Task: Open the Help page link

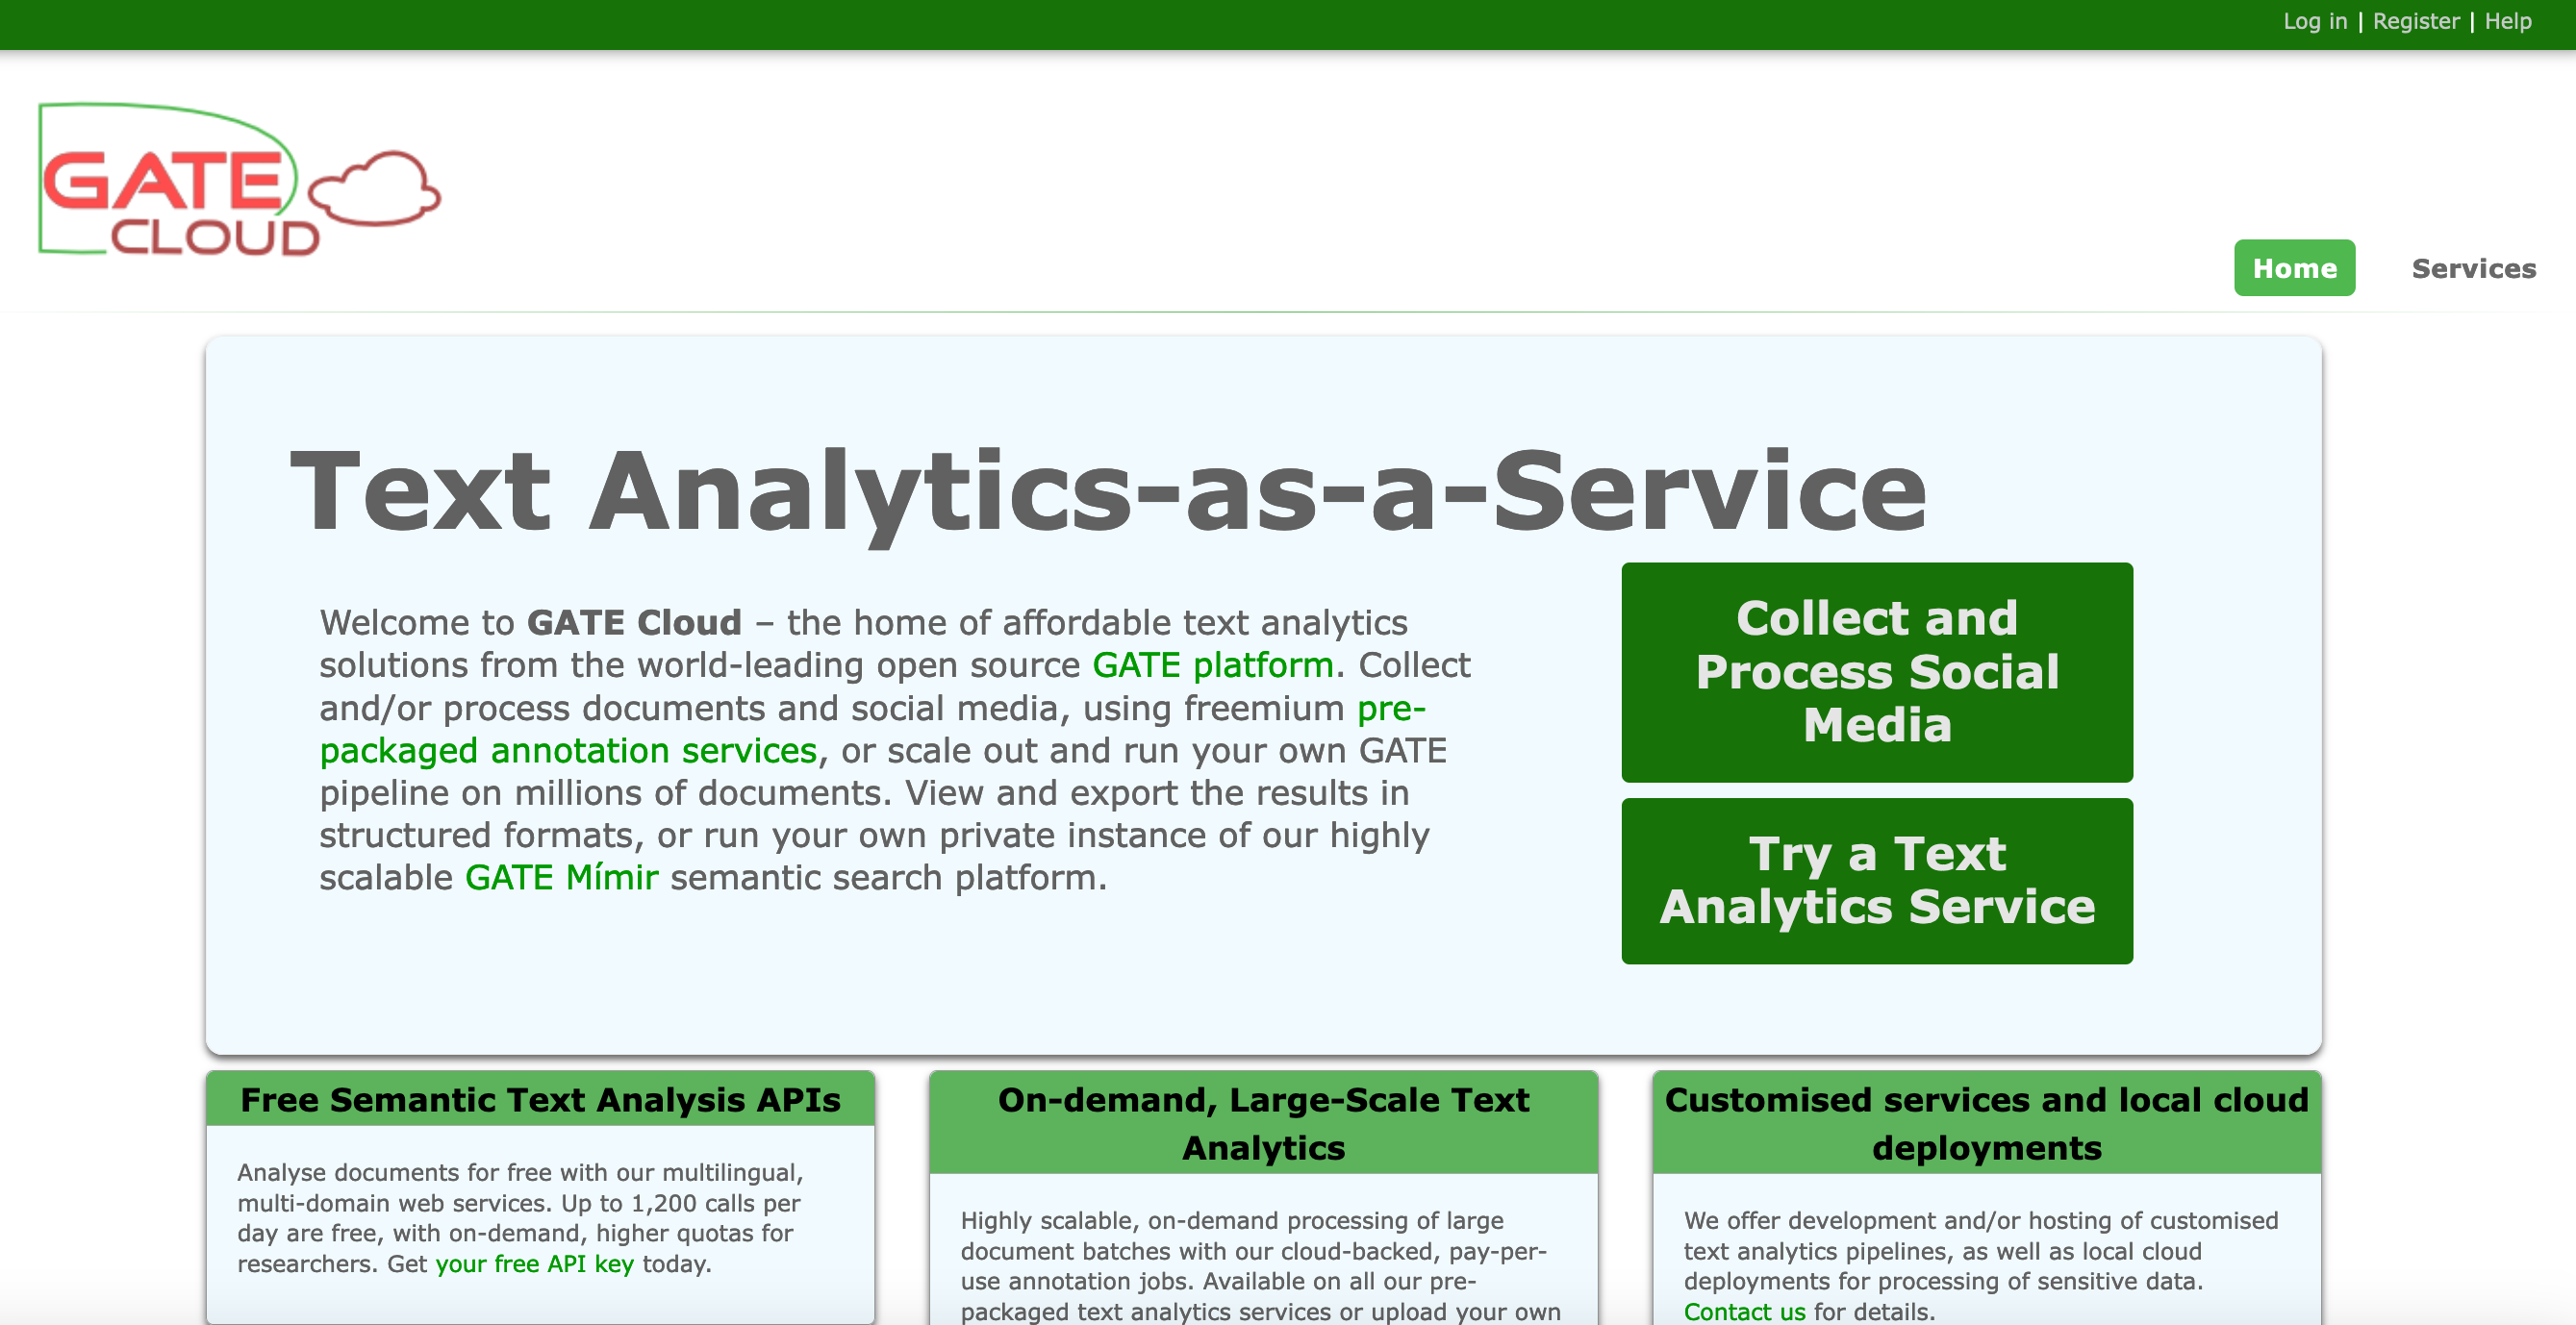Action: 2522,22
